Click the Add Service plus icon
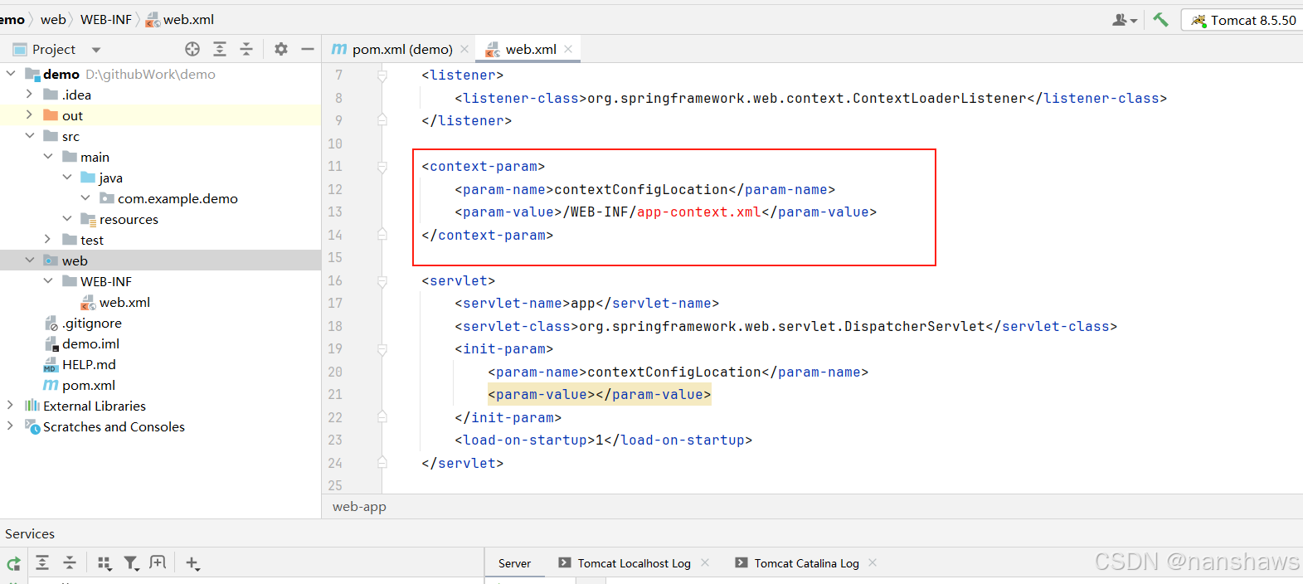Screen dimensions: 1303x584 click(x=192, y=563)
